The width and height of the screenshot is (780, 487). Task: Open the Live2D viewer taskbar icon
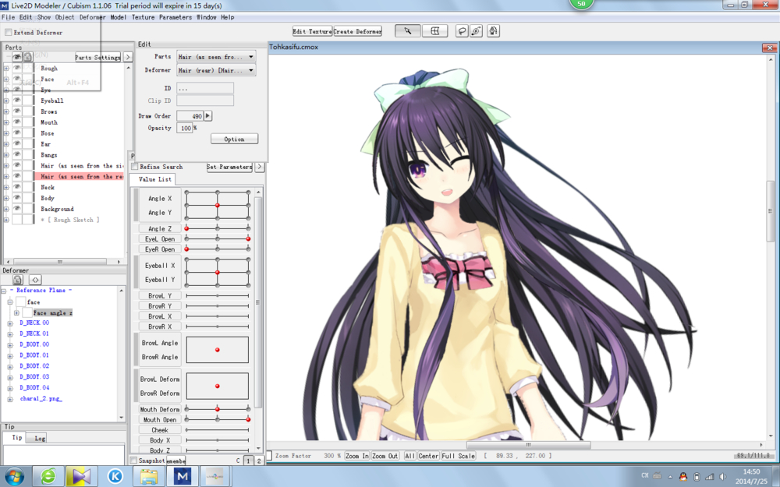point(215,476)
